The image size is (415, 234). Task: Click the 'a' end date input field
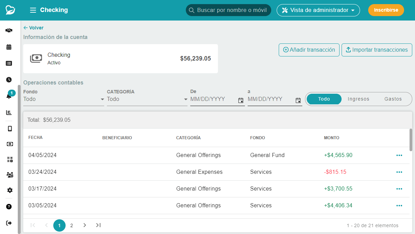coord(271,99)
